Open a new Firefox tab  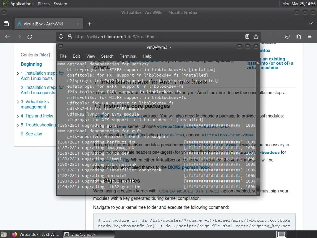89,24
